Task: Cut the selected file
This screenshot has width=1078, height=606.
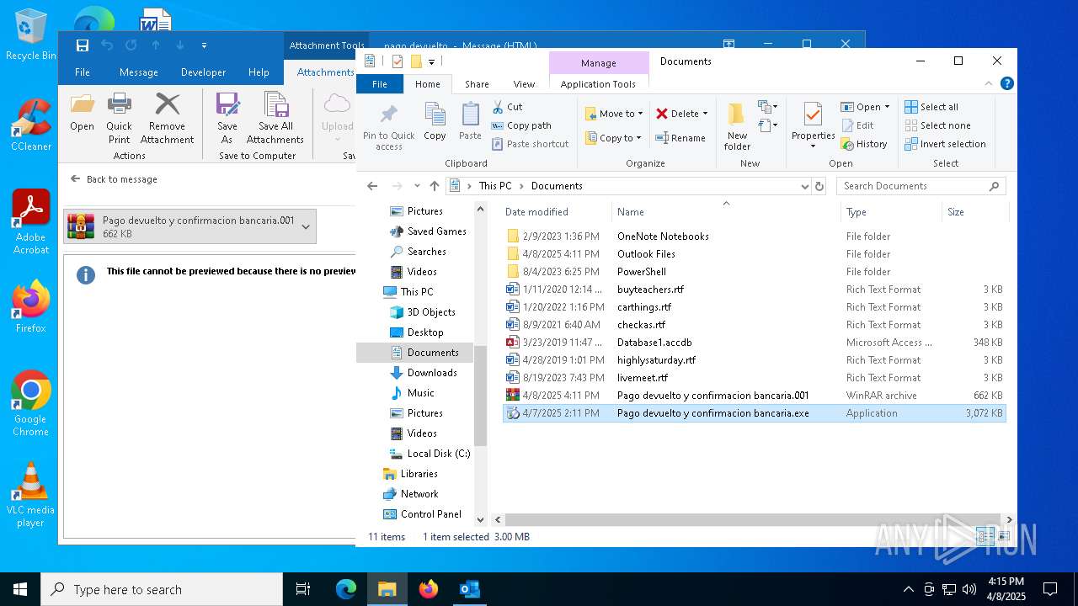Action: click(507, 107)
